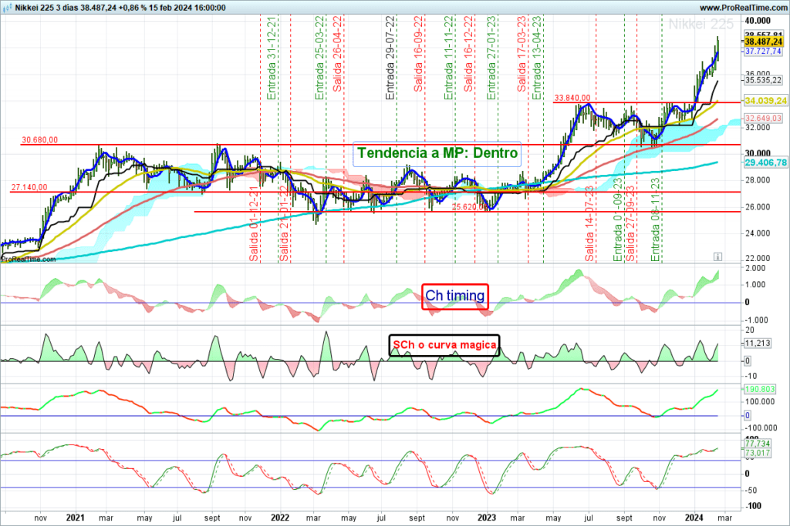
Task: Click the 2024 label on the time axis
Action: [x=694, y=518]
